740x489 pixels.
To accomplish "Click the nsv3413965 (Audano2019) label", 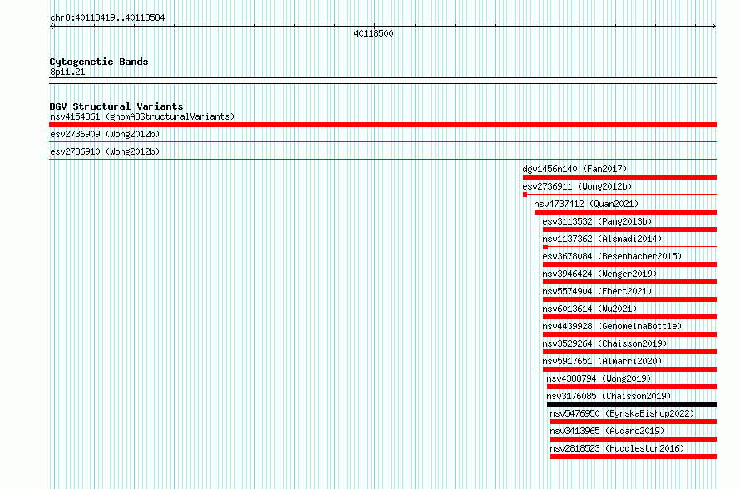I will point(607,431).
